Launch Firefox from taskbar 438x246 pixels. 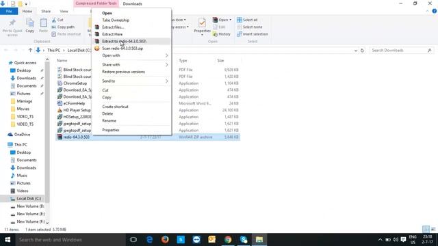165,240
